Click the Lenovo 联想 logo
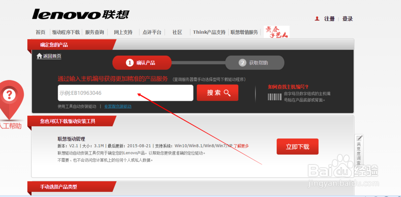This screenshot has width=401, height=197. coord(81,14)
